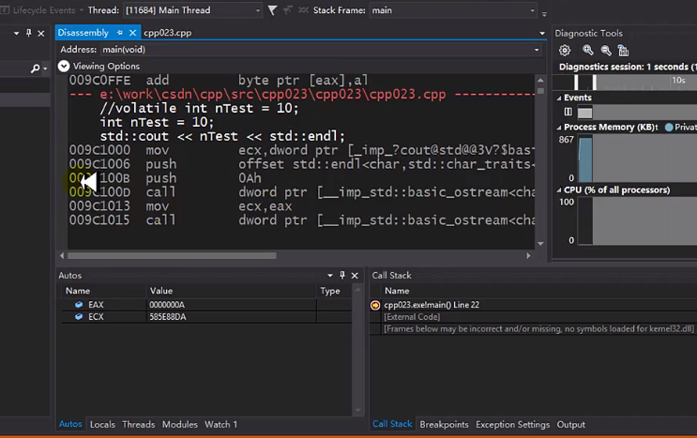
Task: Toggle the Private bytes legend marker
Action: click(x=669, y=128)
